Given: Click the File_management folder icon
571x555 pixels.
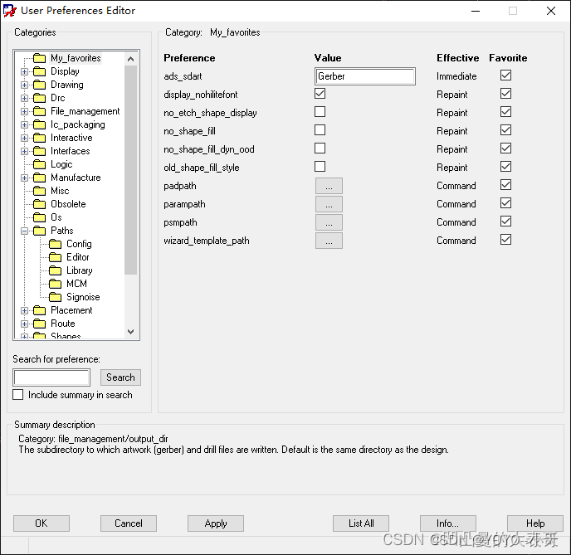Looking at the screenshot, I should (x=39, y=111).
